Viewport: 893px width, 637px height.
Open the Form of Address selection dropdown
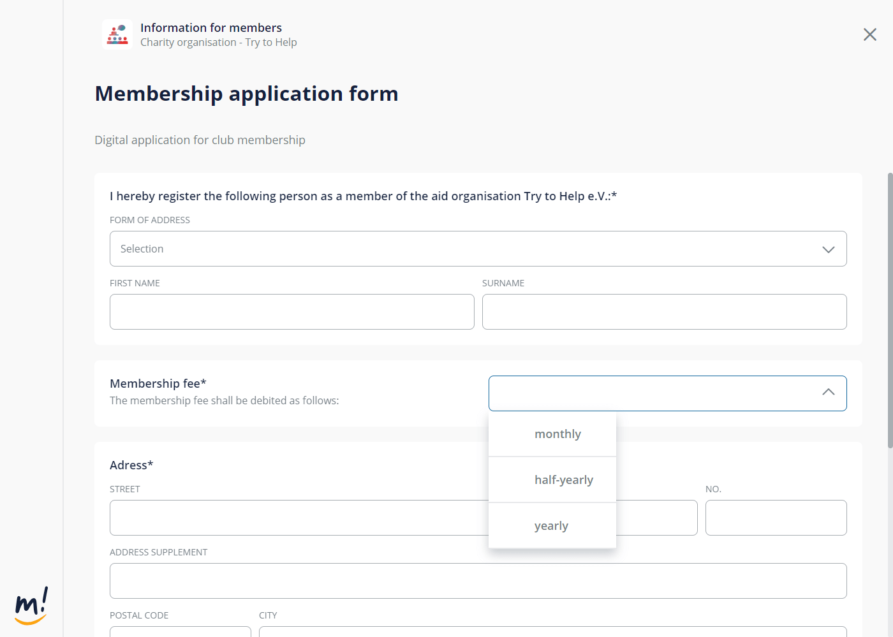point(478,249)
